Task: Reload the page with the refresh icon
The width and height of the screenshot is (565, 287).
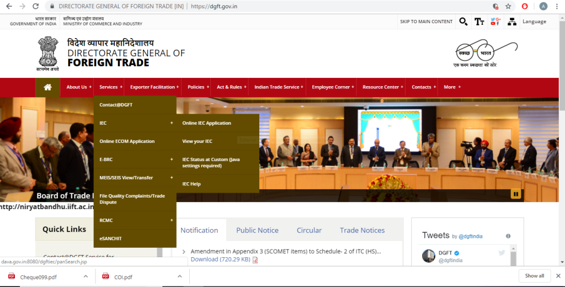Action: 35,6
